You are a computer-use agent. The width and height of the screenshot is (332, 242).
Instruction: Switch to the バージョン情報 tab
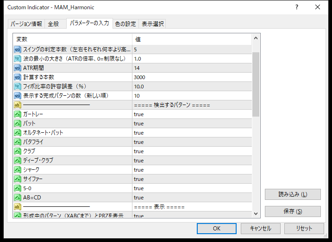[26, 24]
